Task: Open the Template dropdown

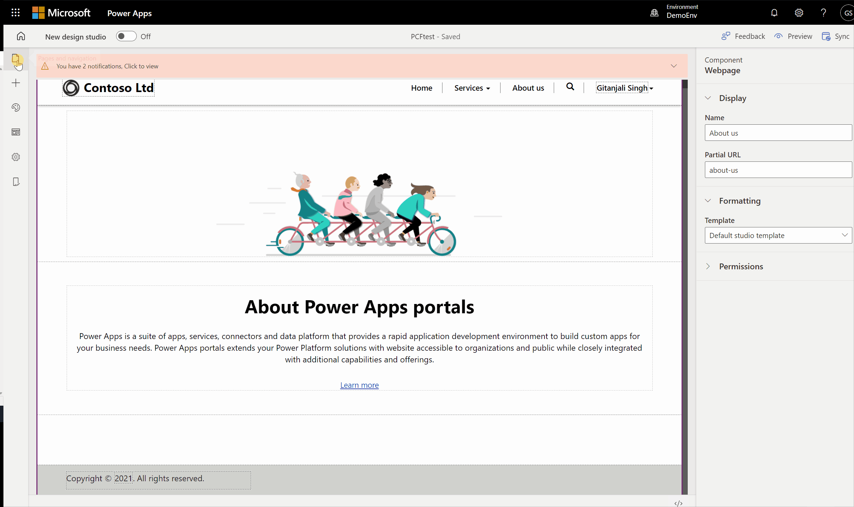Action: coord(778,235)
